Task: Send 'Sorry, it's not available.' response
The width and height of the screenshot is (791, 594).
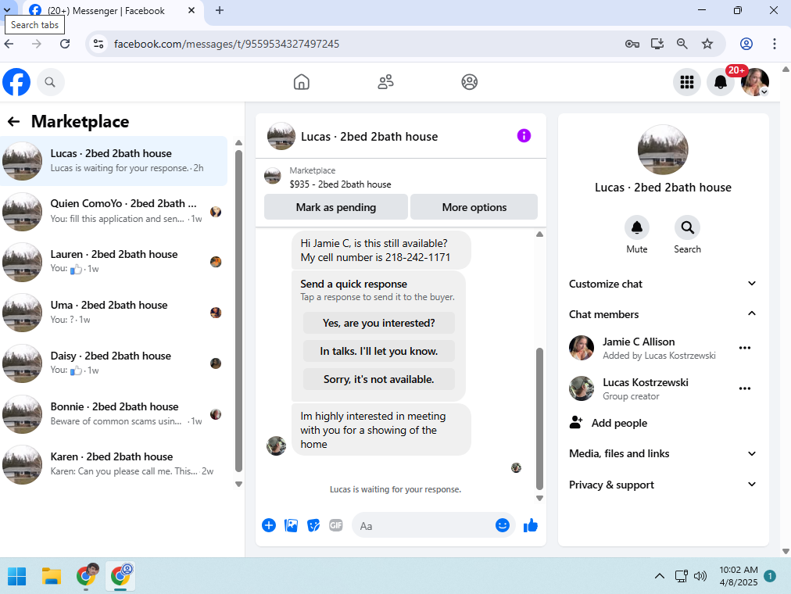Action: pos(379,379)
